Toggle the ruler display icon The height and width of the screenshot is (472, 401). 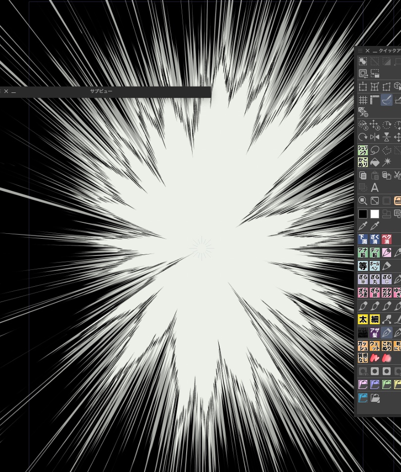tap(375, 100)
